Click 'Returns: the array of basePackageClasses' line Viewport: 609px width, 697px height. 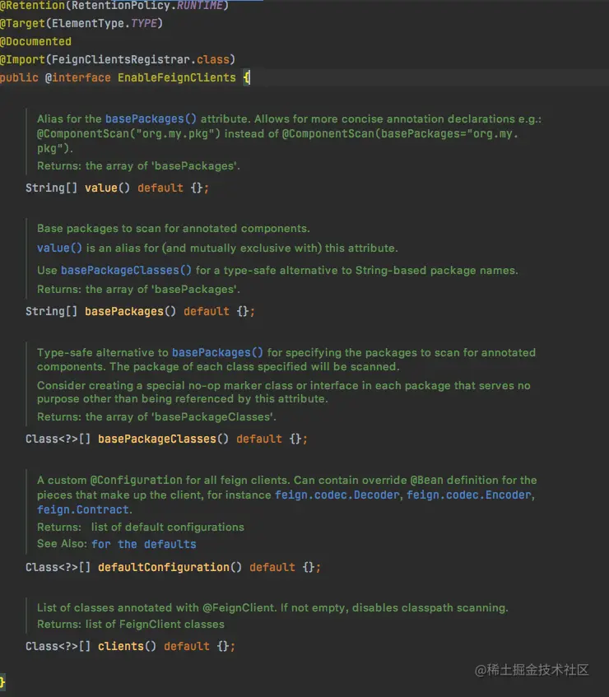click(156, 416)
